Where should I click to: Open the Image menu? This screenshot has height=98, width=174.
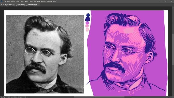[13, 1]
